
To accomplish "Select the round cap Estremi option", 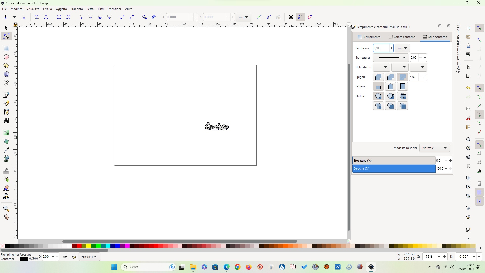I will point(390,87).
